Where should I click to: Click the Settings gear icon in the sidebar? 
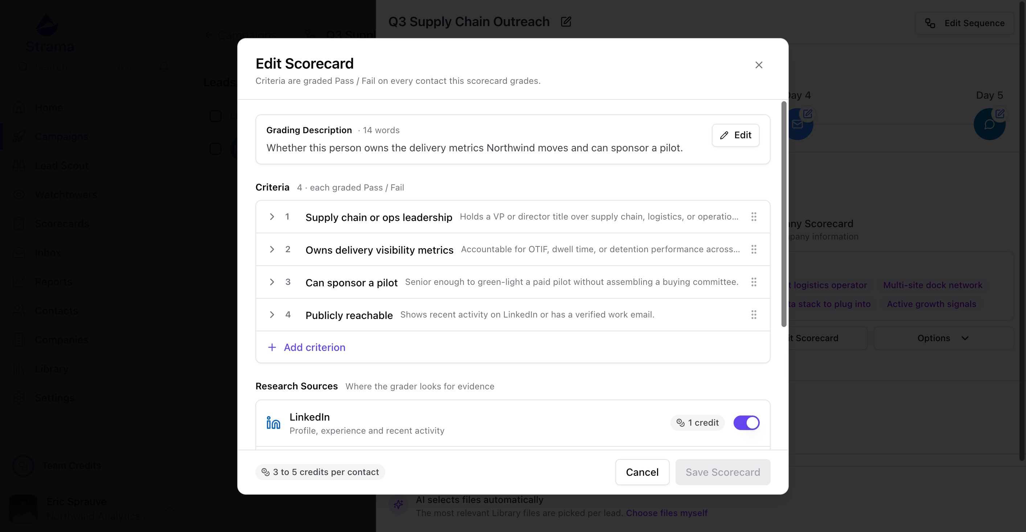point(19,398)
